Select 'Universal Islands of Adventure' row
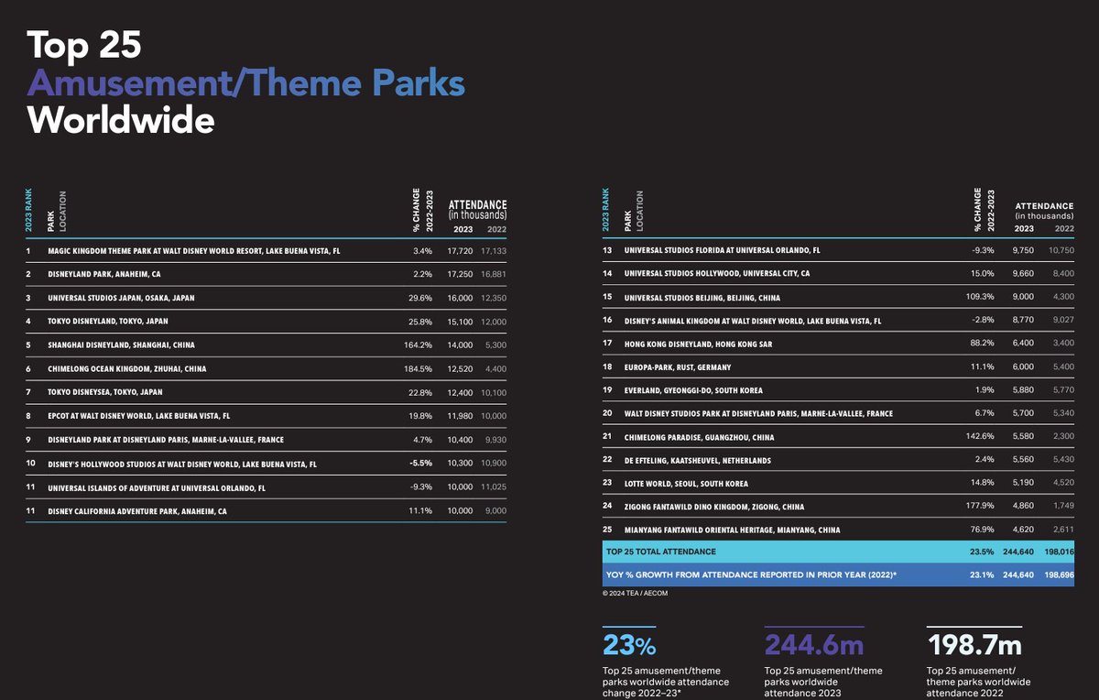The image size is (1099, 700). pos(266,487)
